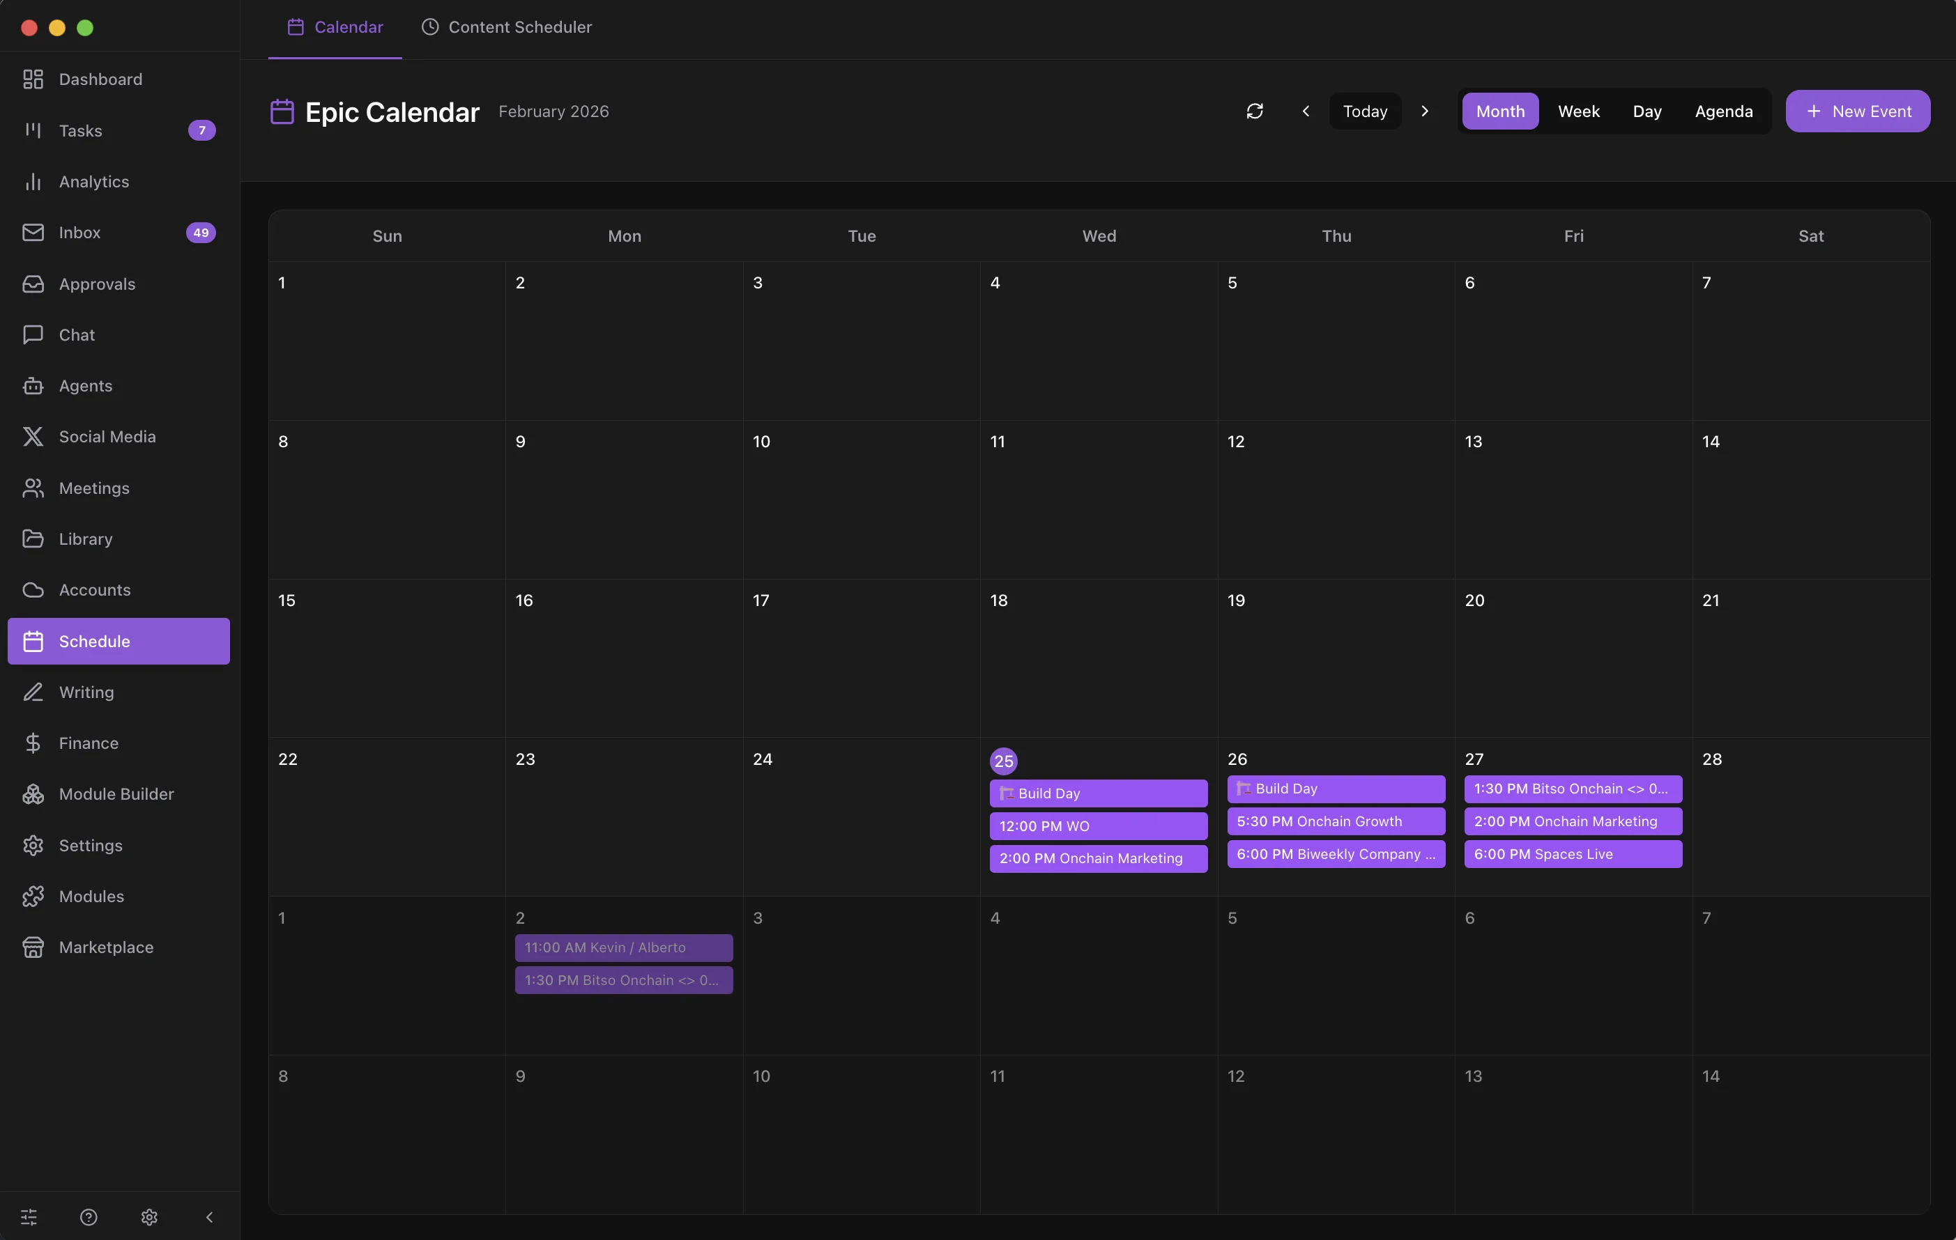Switch to Day view
Image resolution: width=1956 pixels, height=1240 pixels.
pyautogui.click(x=1646, y=111)
